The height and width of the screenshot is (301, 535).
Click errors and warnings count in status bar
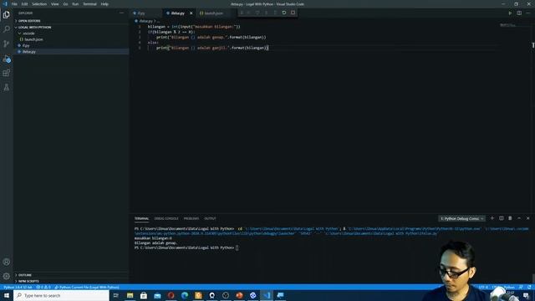pyautogui.click(x=43, y=288)
